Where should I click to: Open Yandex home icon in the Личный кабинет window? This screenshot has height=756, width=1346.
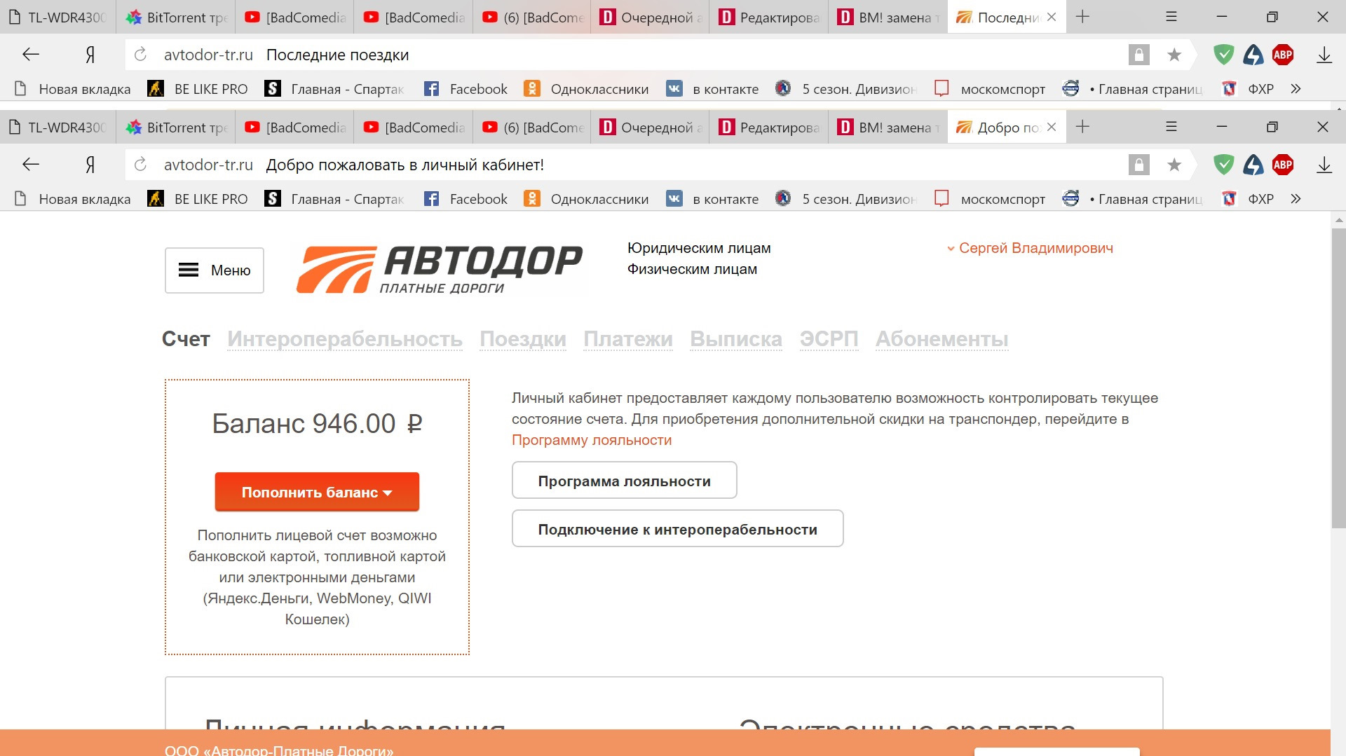click(90, 165)
